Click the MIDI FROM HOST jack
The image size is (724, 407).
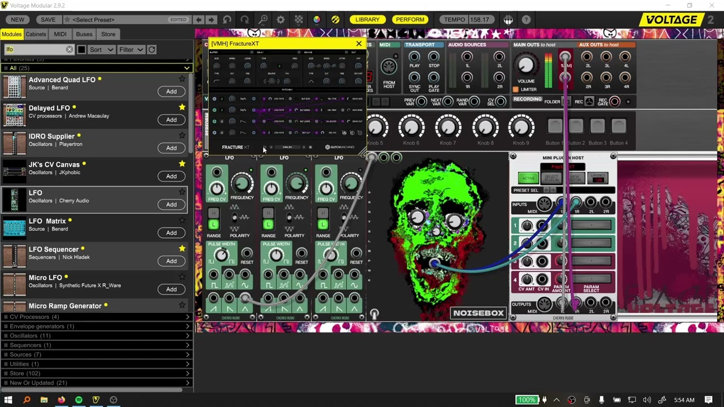389,67
